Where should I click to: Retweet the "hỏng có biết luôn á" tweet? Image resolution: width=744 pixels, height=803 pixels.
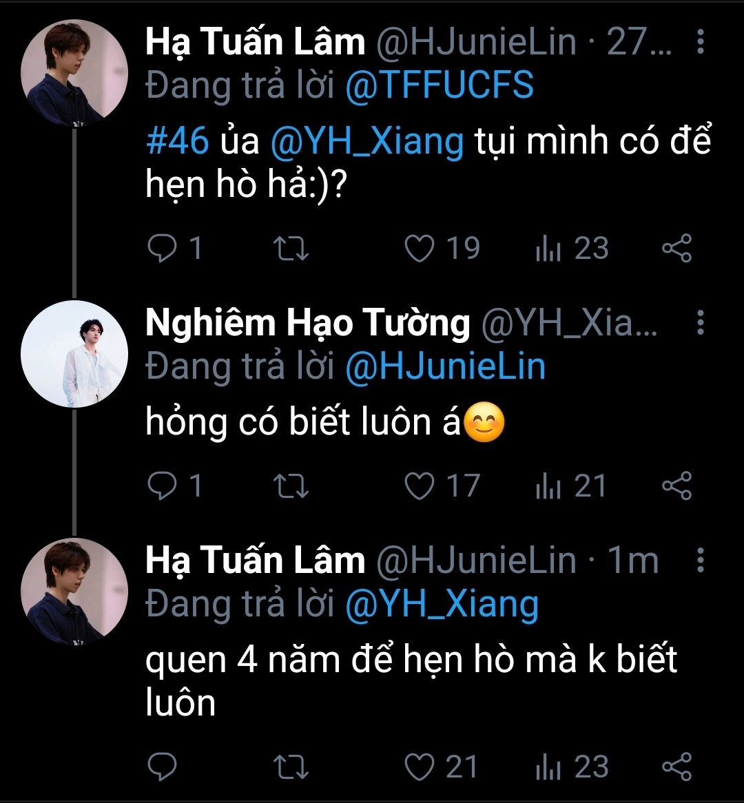(x=291, y=486)
